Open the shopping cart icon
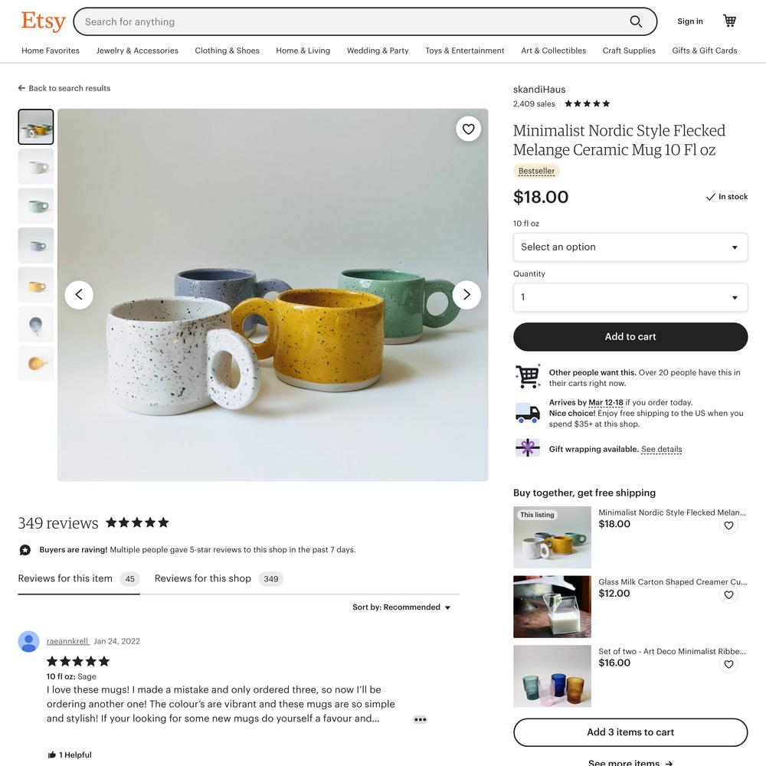Image resolution: width=766 pixels, height=766 pixels. [x=729, y=21]
